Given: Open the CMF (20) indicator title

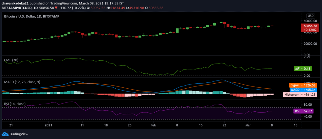Looking at the screenshot, I should pos(12,60).
